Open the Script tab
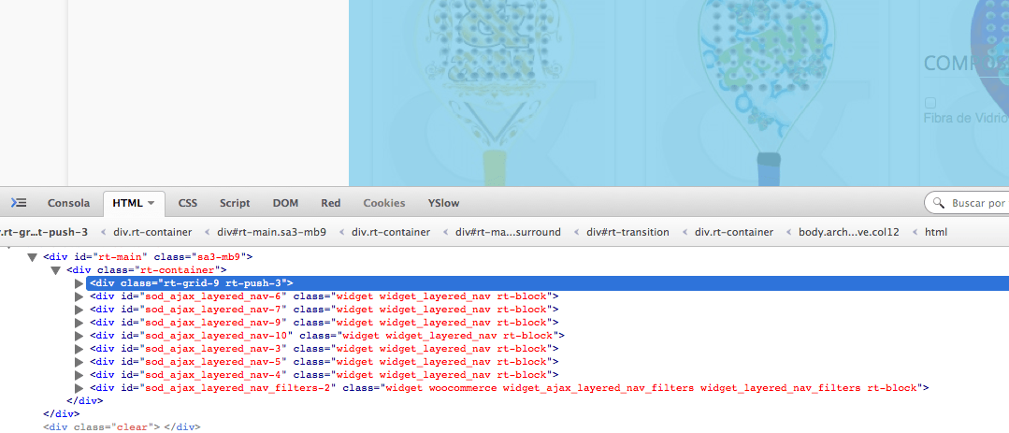 235,203
